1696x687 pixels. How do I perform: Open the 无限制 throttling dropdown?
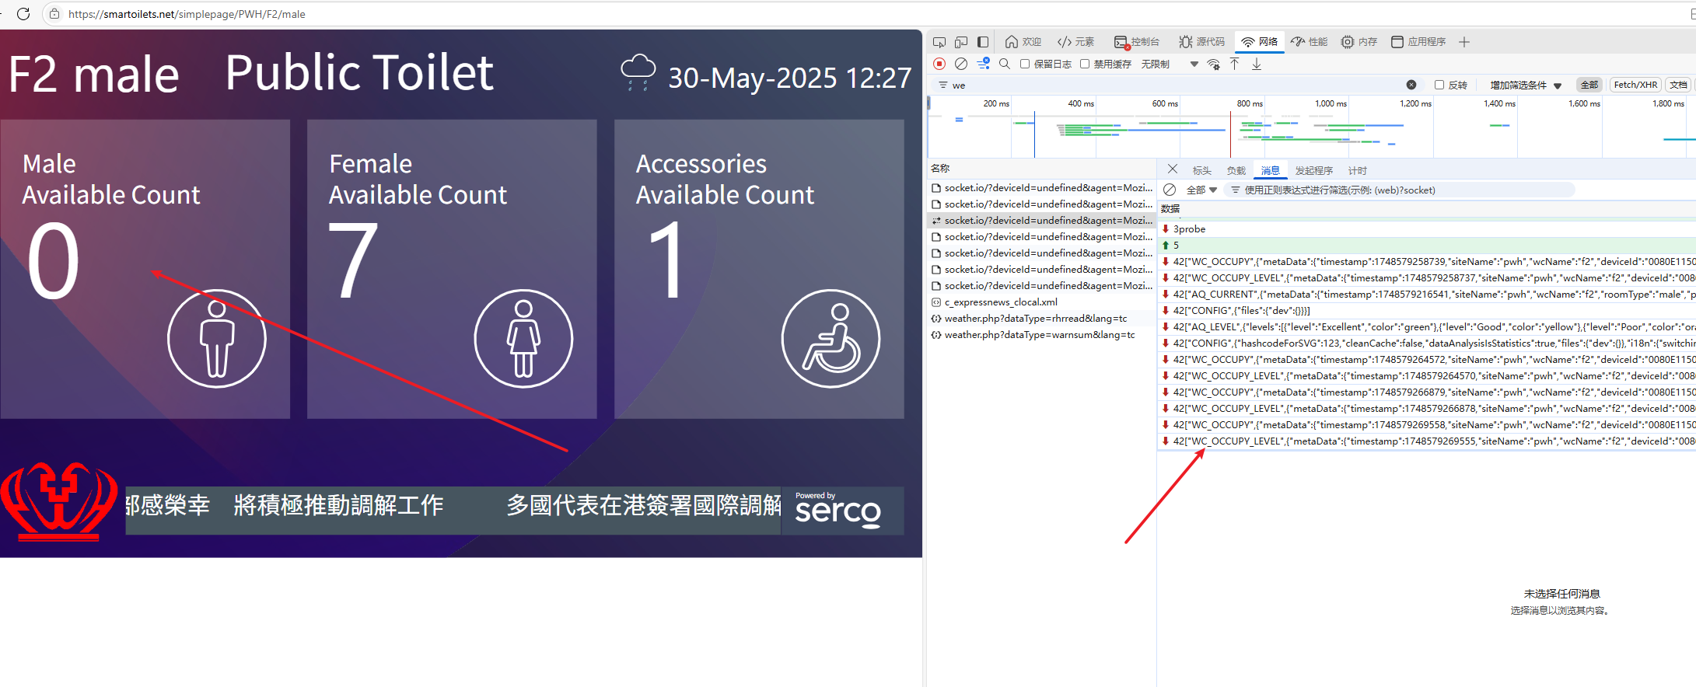tap(1169, 64)
